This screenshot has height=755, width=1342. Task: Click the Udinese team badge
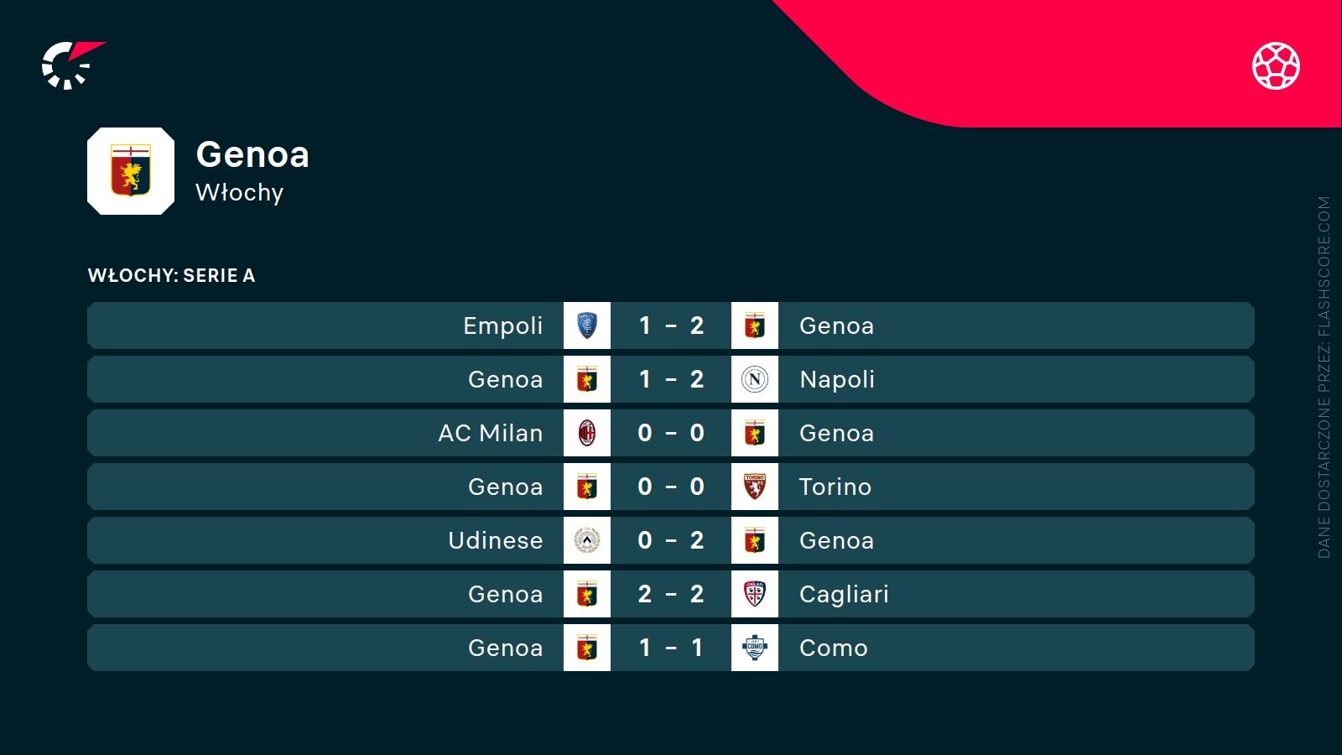click(587, 540)
